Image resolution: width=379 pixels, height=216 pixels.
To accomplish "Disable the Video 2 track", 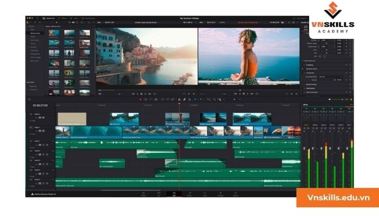I will point(43,118).
